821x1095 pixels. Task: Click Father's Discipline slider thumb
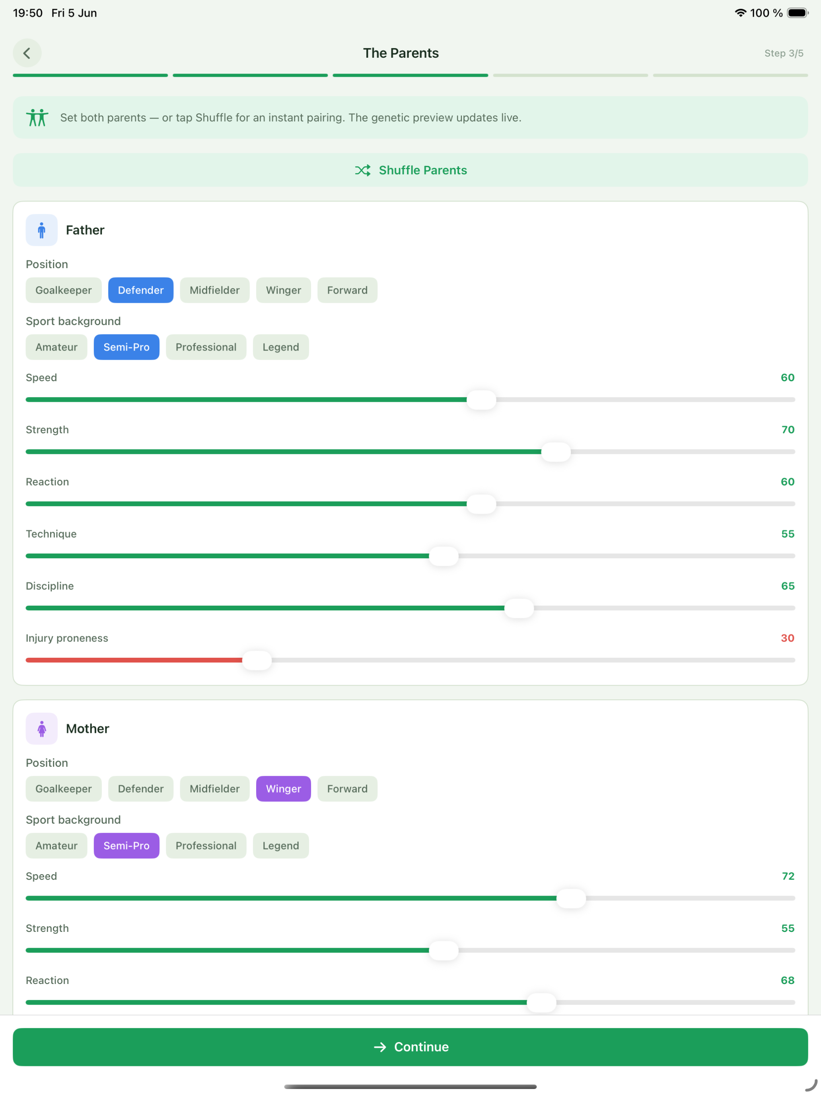pos(519,608)
